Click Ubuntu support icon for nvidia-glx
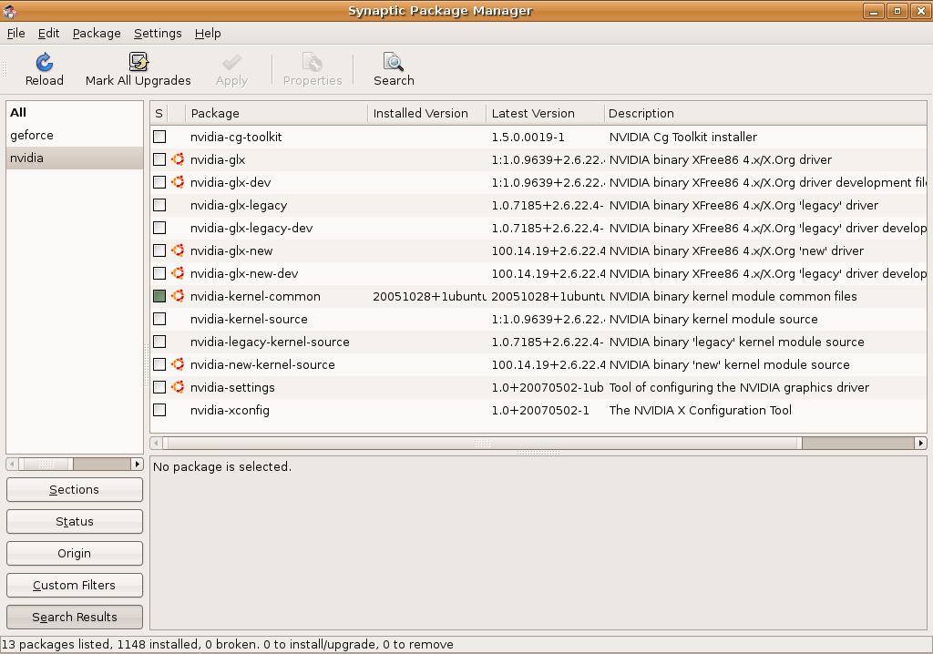The image size is (933, 654). point(178,159)
